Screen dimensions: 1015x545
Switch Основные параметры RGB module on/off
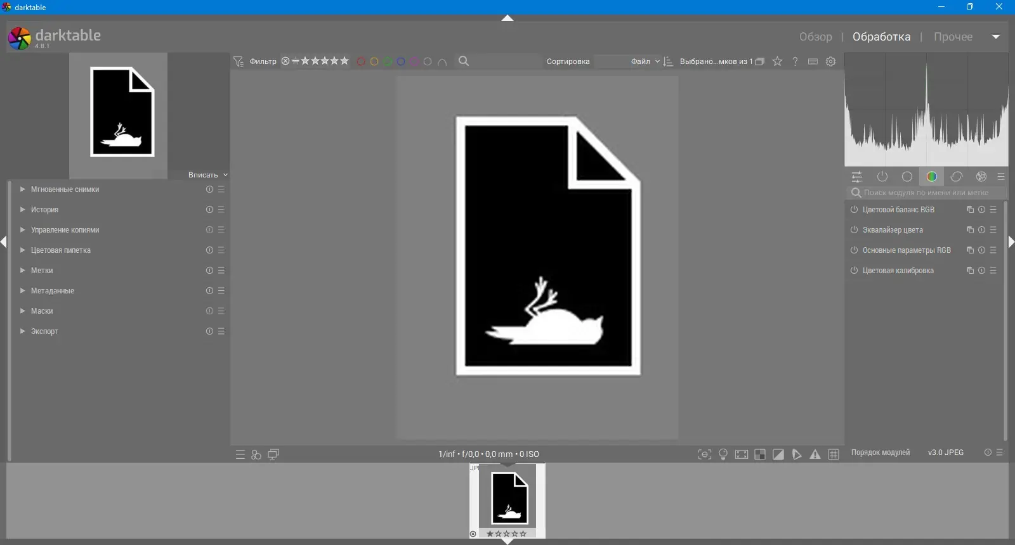855,250
